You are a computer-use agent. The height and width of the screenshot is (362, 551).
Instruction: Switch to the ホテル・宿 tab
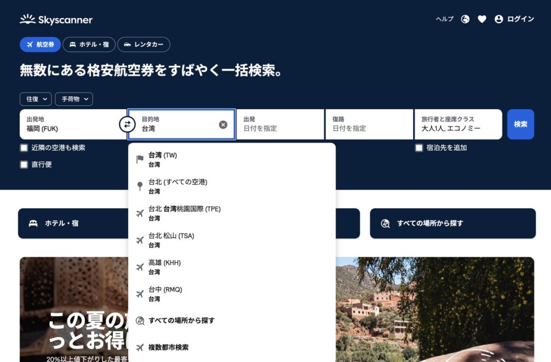pos(89,45)
